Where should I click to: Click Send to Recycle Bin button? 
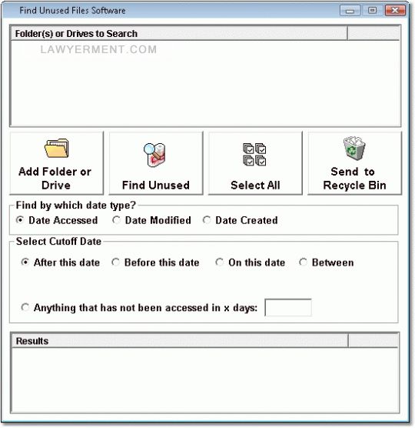(x=354, y=163)
